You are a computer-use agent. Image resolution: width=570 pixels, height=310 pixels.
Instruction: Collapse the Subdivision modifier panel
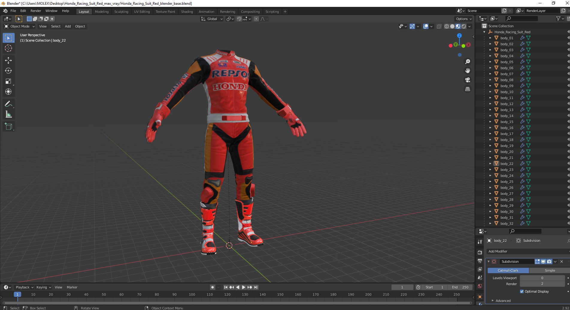[x=489, y=262]
